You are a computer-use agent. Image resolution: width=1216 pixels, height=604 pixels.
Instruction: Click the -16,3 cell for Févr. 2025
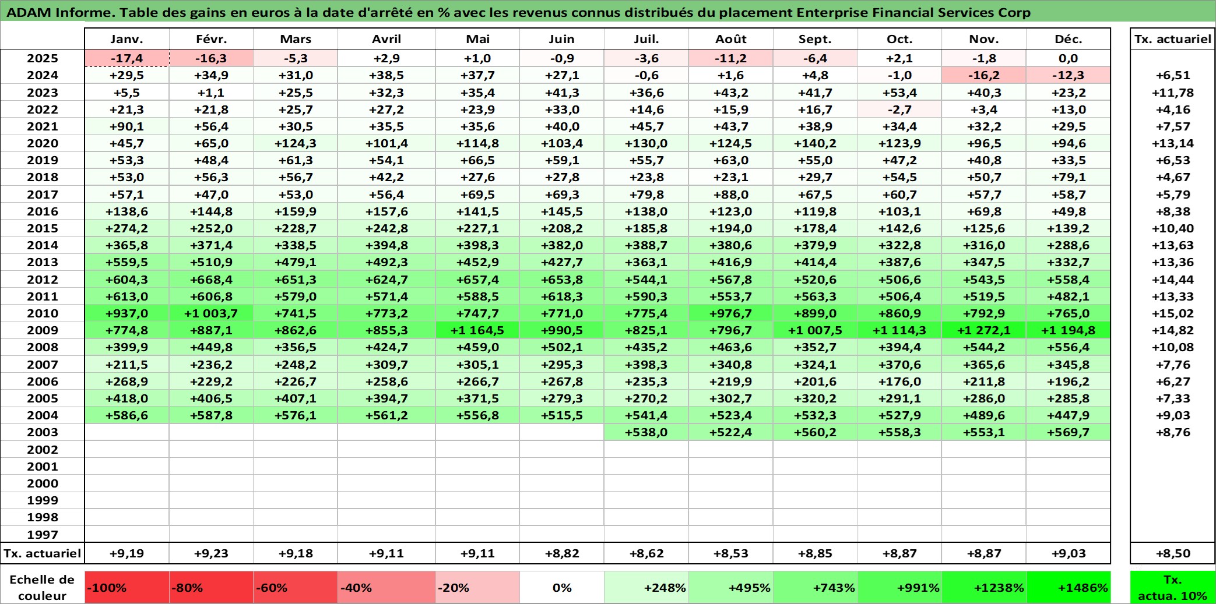tap(212, 58)
